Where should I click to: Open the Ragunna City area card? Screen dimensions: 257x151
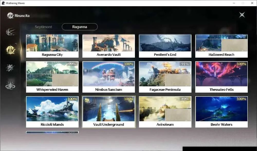click(52, 46)
